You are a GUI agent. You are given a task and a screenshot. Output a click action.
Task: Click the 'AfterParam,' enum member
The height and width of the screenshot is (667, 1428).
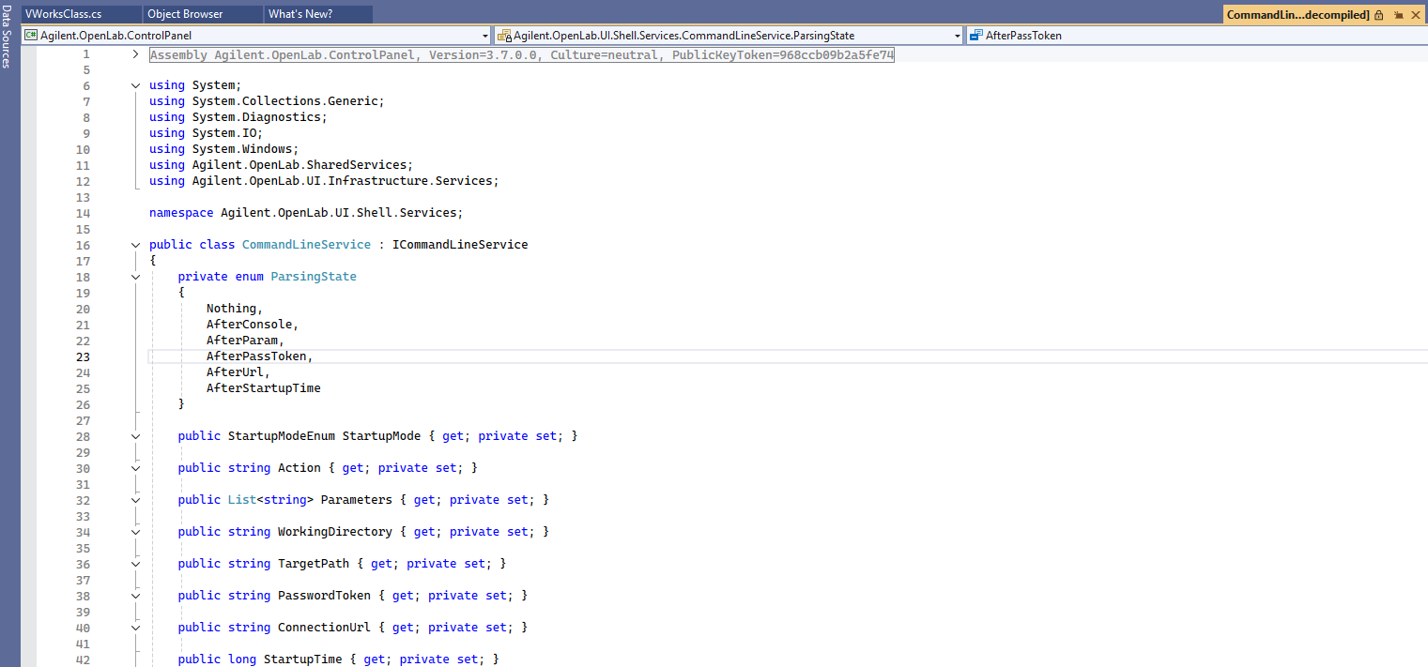(246, 341)
